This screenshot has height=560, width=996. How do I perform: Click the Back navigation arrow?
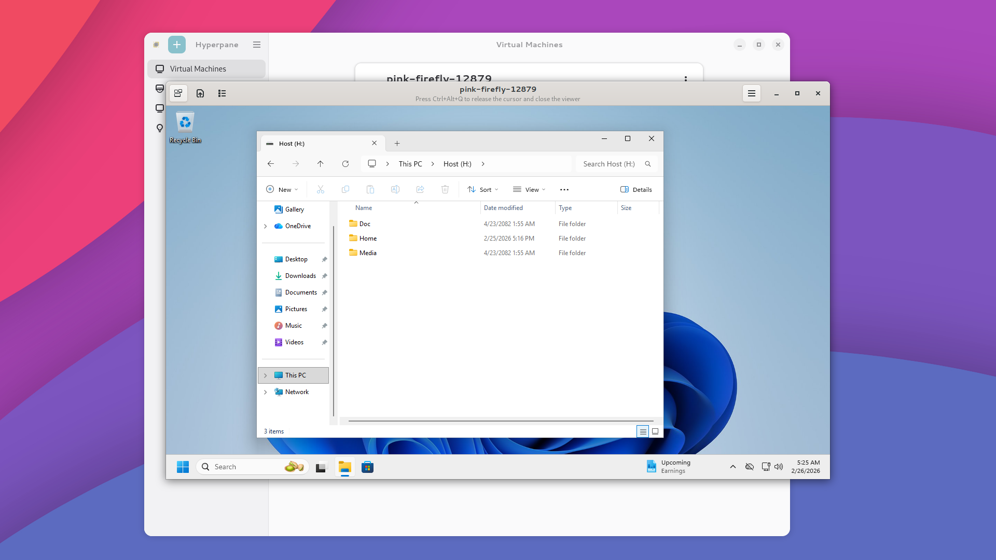pos(271,164)
